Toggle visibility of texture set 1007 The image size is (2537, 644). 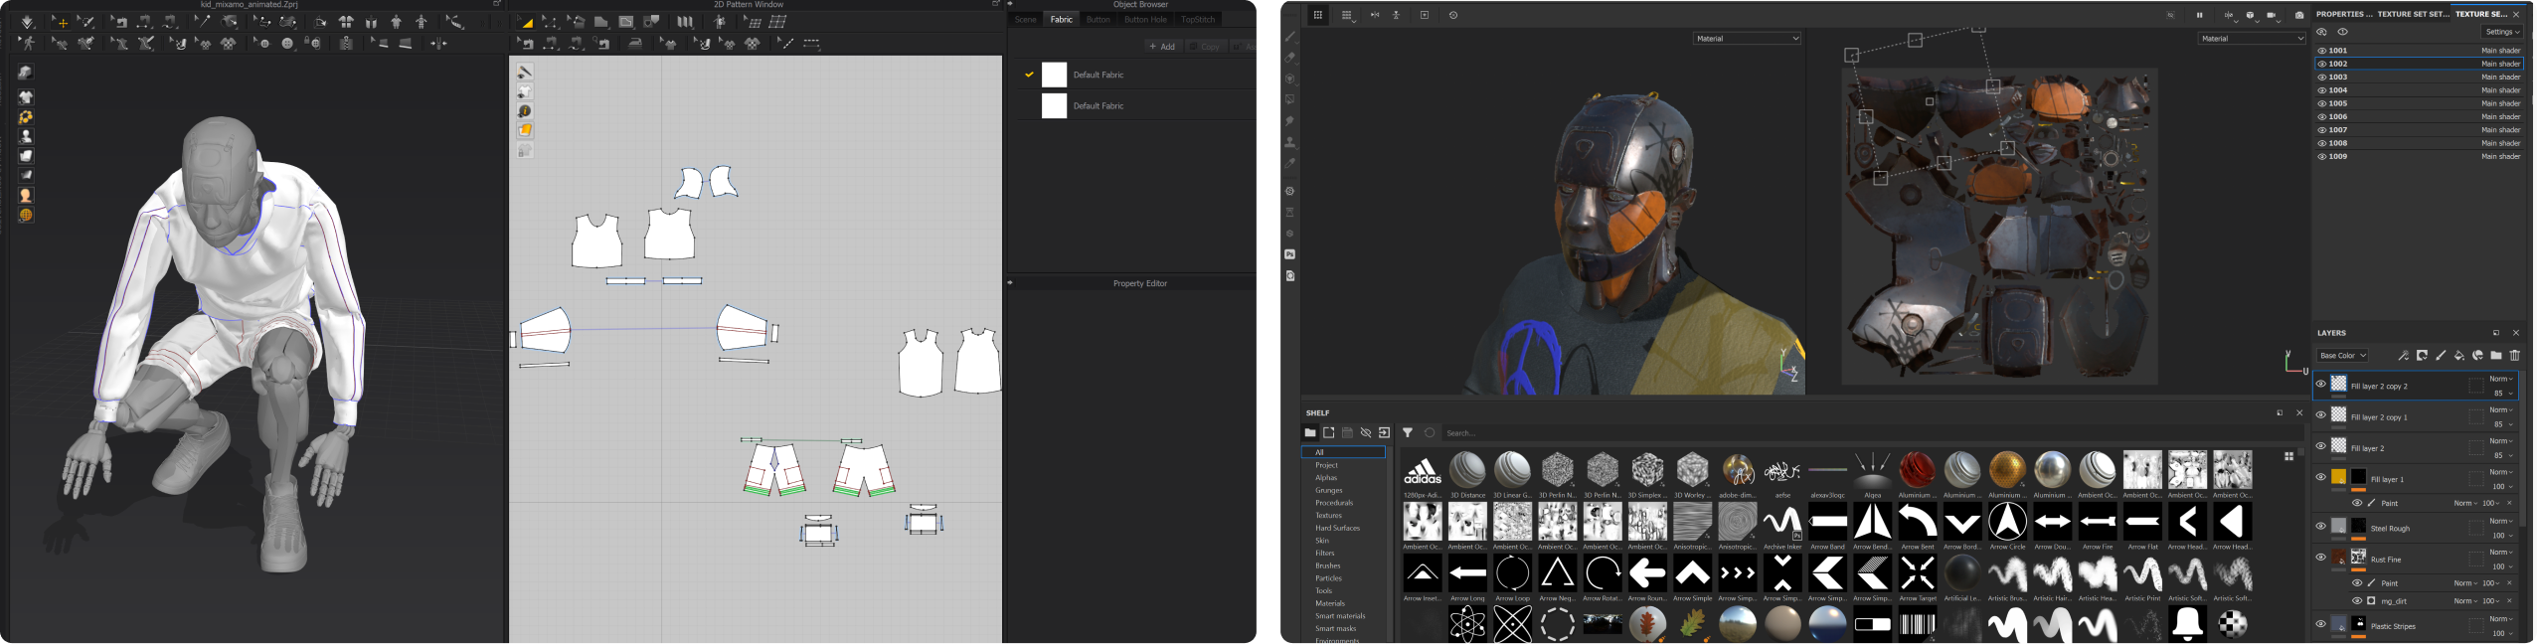point(2321,130)
